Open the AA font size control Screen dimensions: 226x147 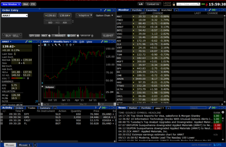(x=141, y=4)
